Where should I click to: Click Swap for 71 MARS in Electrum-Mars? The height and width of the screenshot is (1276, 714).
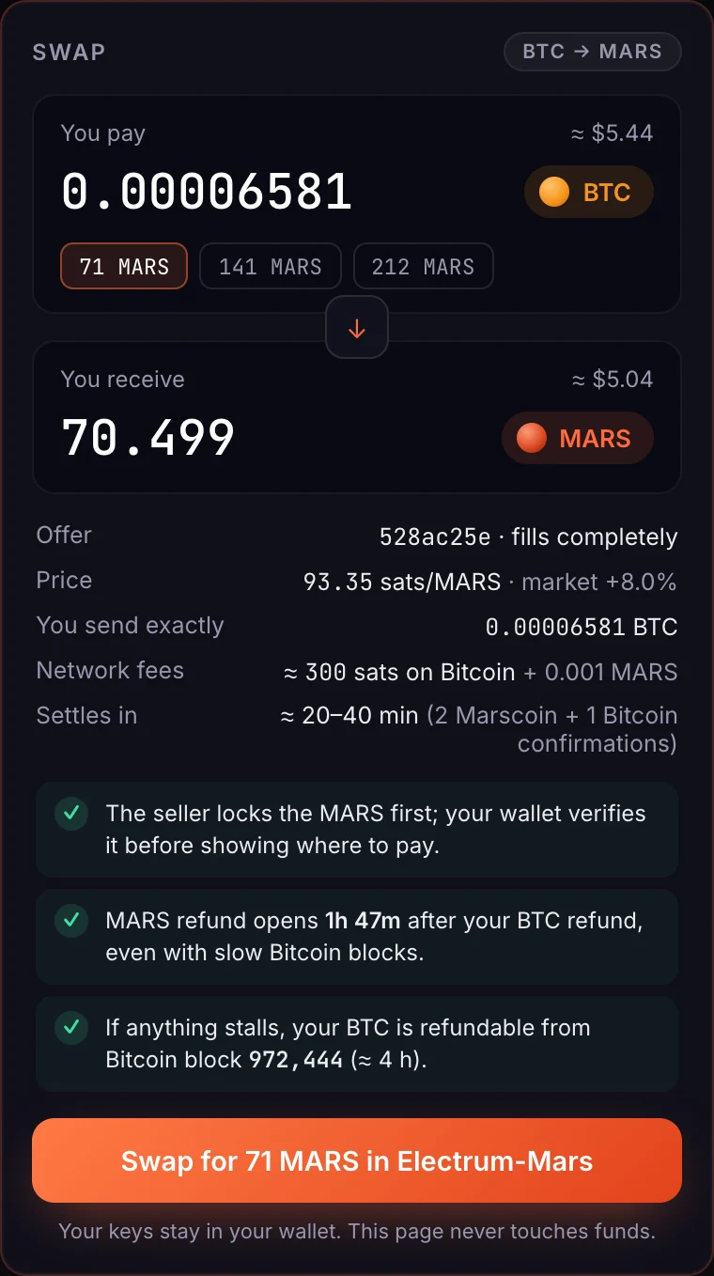pos(357,1160)
